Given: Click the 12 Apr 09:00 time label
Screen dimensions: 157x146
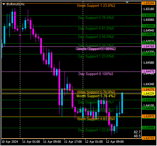Looking at the screenshot, I should point(115,142).
